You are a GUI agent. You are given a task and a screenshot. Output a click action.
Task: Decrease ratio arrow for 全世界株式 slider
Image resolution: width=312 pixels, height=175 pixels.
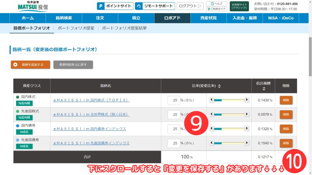211,114
